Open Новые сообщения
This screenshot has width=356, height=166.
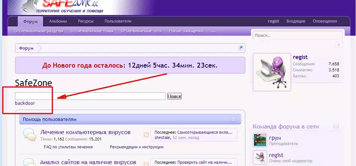(186, 31)
